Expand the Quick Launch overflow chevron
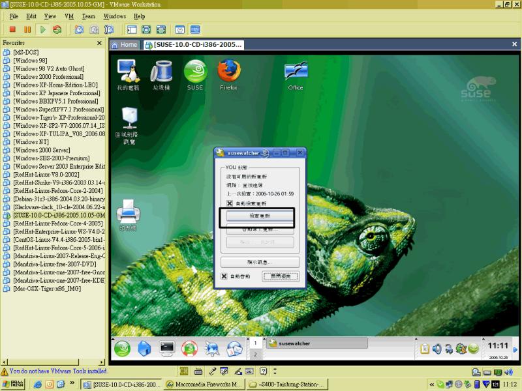This screenshot has height=391, width=522. (x=72, y=383)
